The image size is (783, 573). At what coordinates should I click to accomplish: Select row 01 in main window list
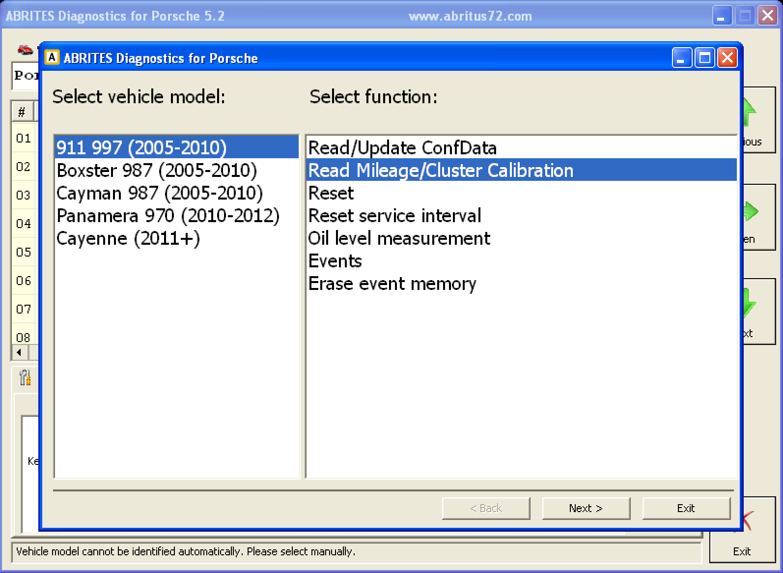tap(24, 138)
